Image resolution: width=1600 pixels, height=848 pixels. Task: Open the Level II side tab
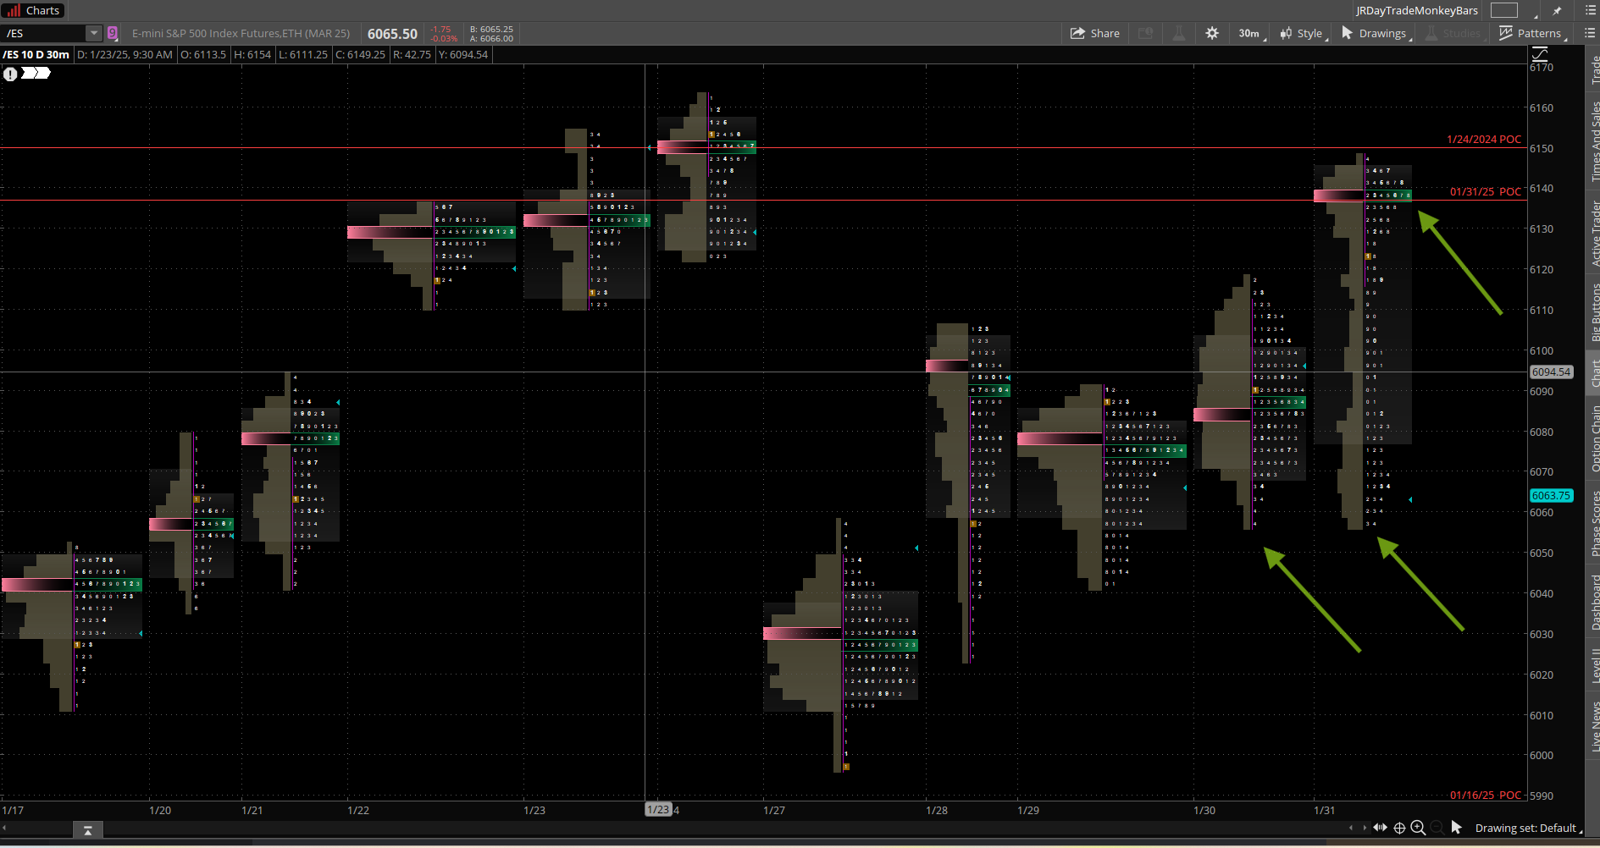tap(1593, 665)
